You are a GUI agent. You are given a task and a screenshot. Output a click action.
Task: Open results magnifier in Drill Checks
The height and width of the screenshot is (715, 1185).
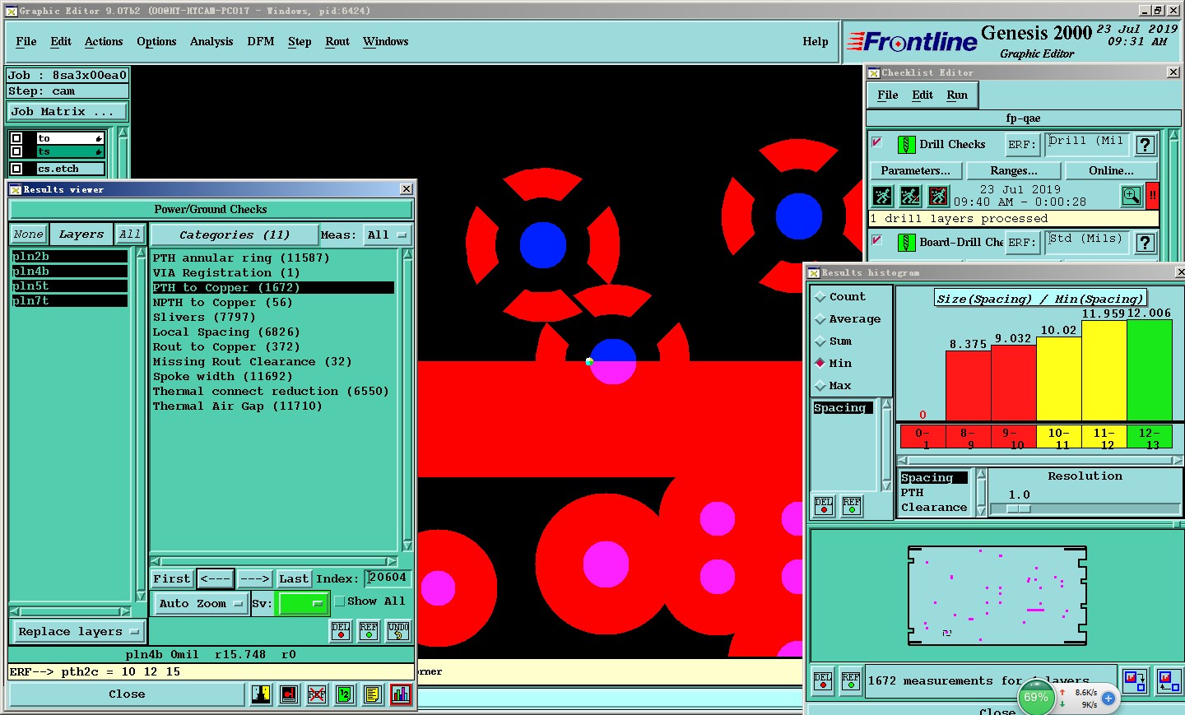pos(1132,196)
